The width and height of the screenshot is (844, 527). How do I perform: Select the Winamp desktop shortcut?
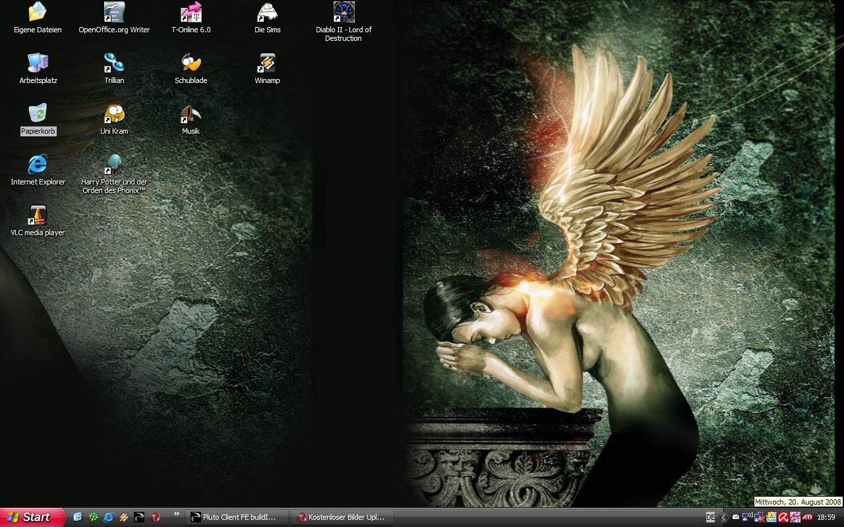pos(267,63)
